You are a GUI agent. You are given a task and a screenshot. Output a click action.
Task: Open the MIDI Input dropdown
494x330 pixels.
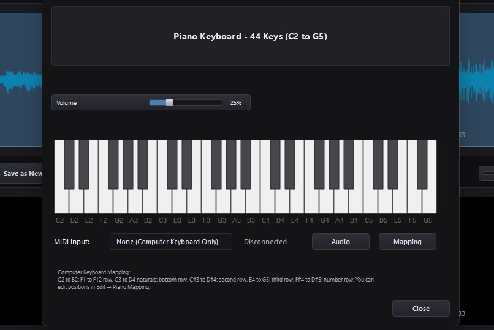click(171, 242)
